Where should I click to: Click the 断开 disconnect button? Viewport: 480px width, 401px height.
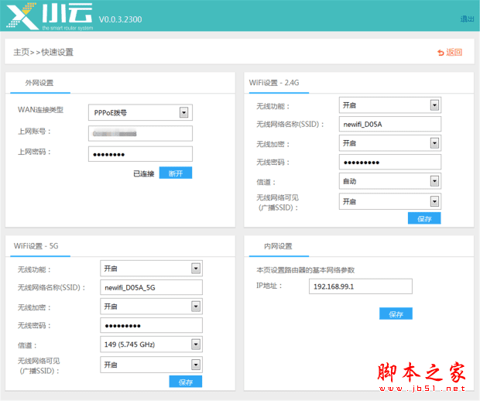pos(176,173)
